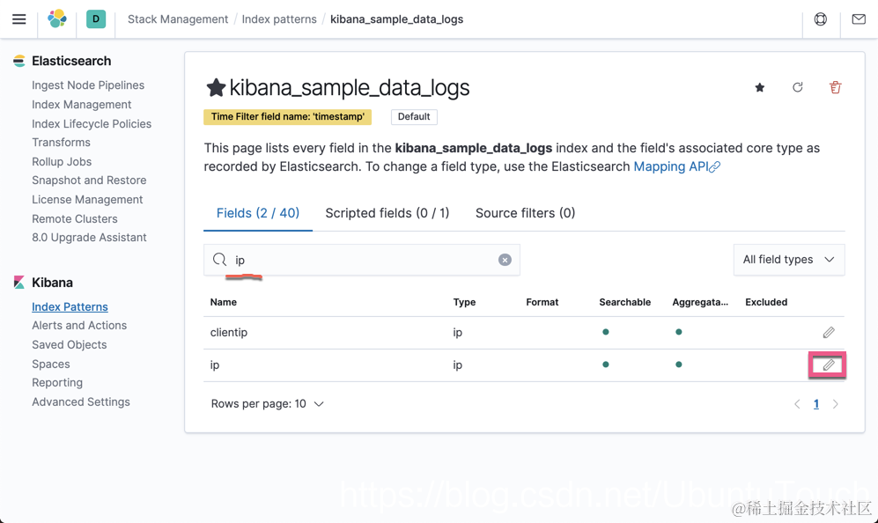Click into the field search box
The image size is (878, 523).
pyautogui.click(x=361, y=260)
